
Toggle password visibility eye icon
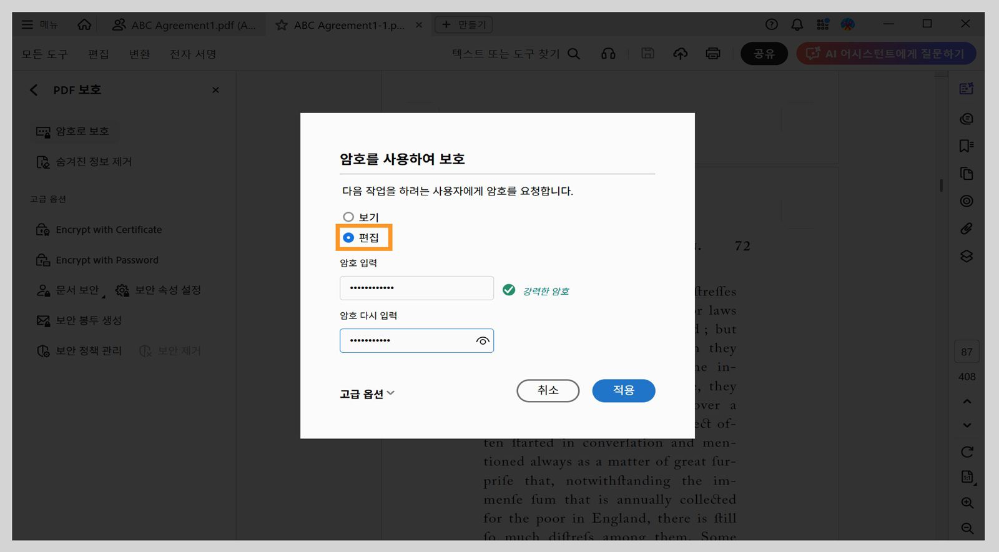pyautogui.click(x=482, y=341)
